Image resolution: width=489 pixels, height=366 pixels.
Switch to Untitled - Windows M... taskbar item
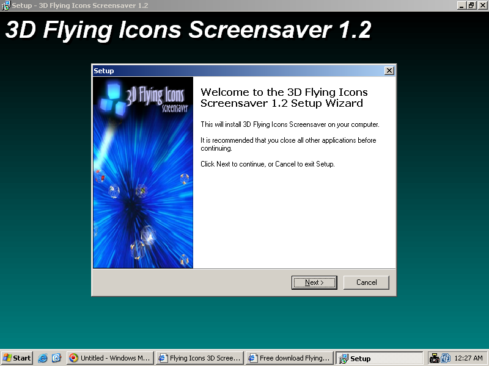coord(110,358)
